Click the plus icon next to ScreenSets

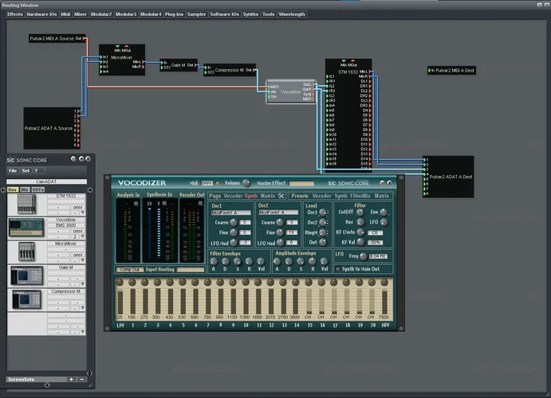point(71,380)
